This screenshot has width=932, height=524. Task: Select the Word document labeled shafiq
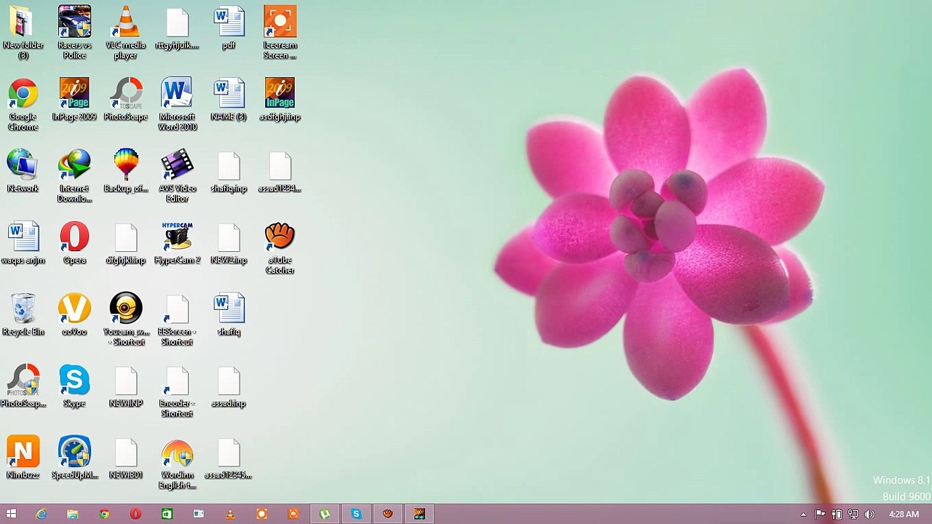pyautogui.click(x=229, y=314)
